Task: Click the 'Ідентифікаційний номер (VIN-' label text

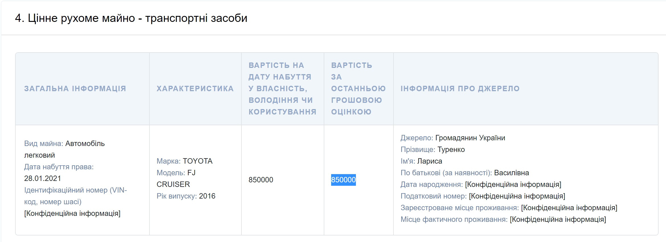Action: (x=75, y=190)
